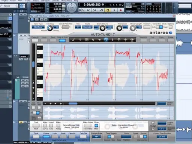Screen dimensions: 192x144
Task: Toggle Snap To Note button
Action: pyautogui.click(x=62, y=40)
